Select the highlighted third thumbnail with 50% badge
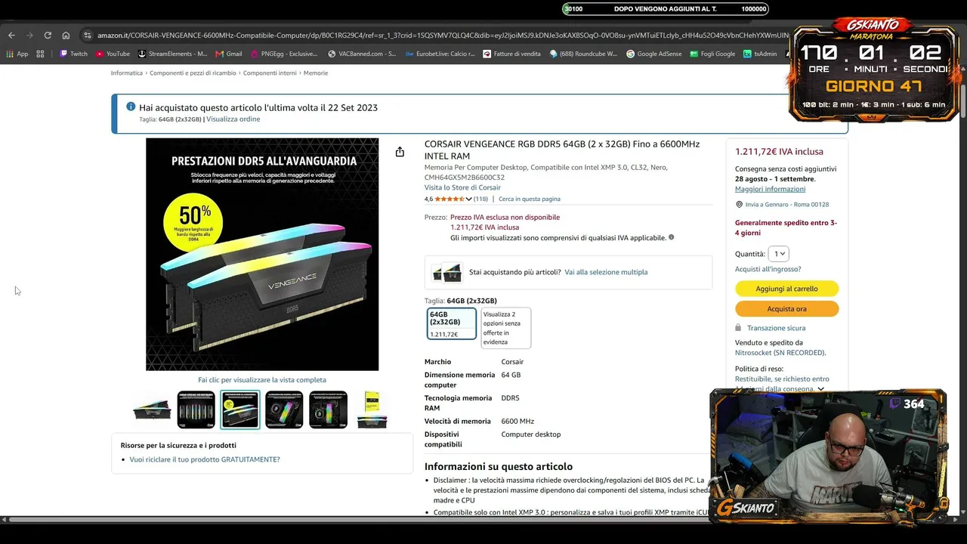Image resolution: width=967 pixels, height=544 pixels. pos(240,410)
